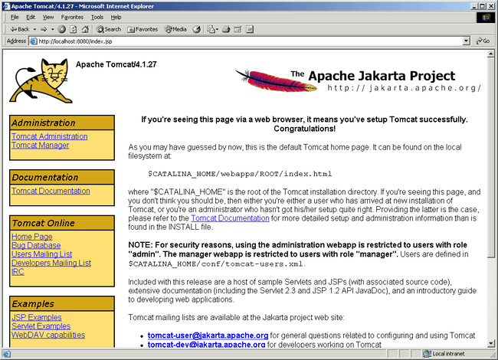Open the Tomcat Manager link
Image resolution: width=498 pixels, height=360 pixels.
[41, 145]
